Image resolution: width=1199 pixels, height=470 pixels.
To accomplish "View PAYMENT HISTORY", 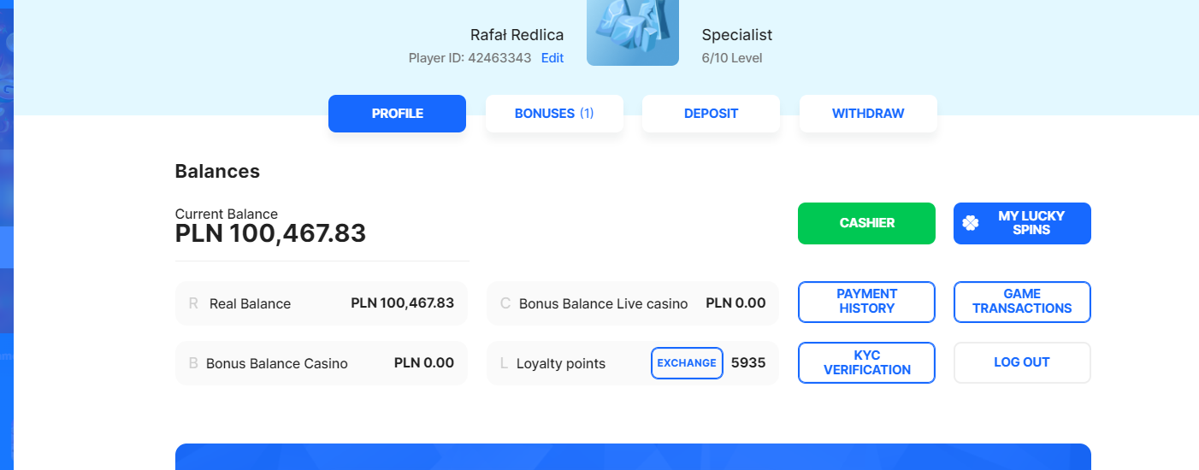I will click(866, 302).
